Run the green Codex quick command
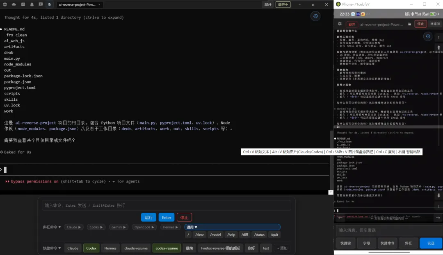This screenshot has width=443, height=255. coord(91,248)
